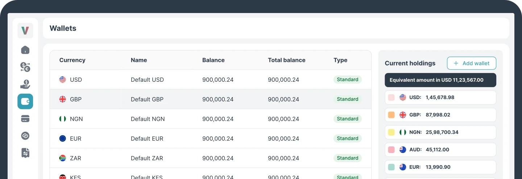Go to Home via sidebar house icon
Image resolution: width=522 pixels, height=179 pixels.
click(x=25, y=50)
